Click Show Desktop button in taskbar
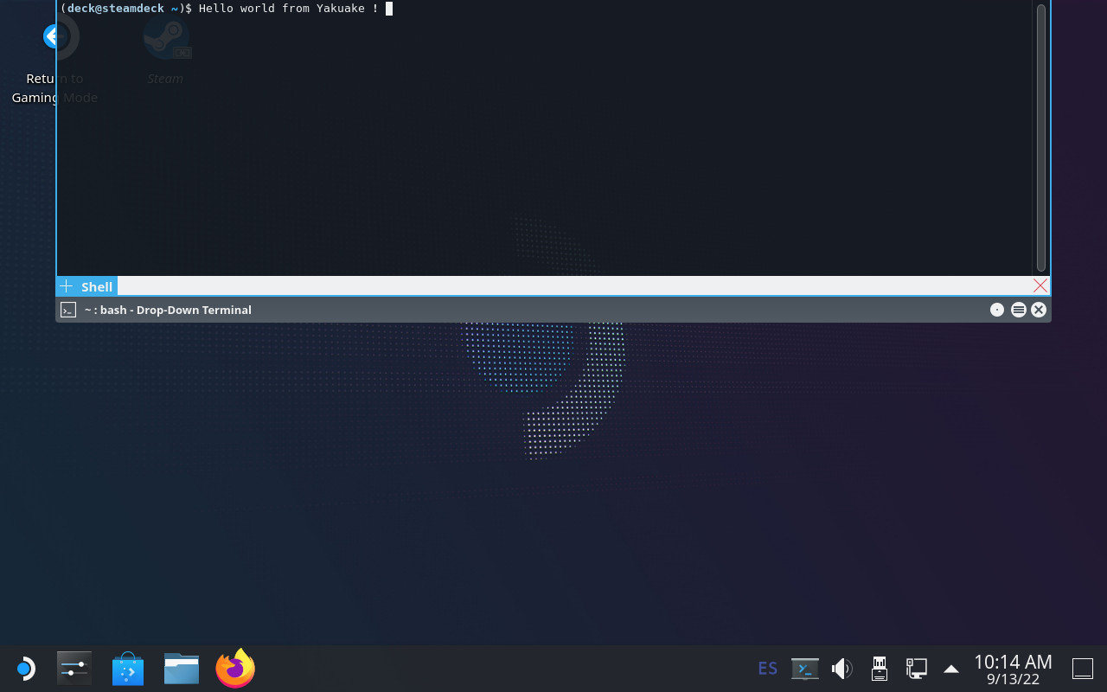 pyautogui.click(x=1083, y=669)
